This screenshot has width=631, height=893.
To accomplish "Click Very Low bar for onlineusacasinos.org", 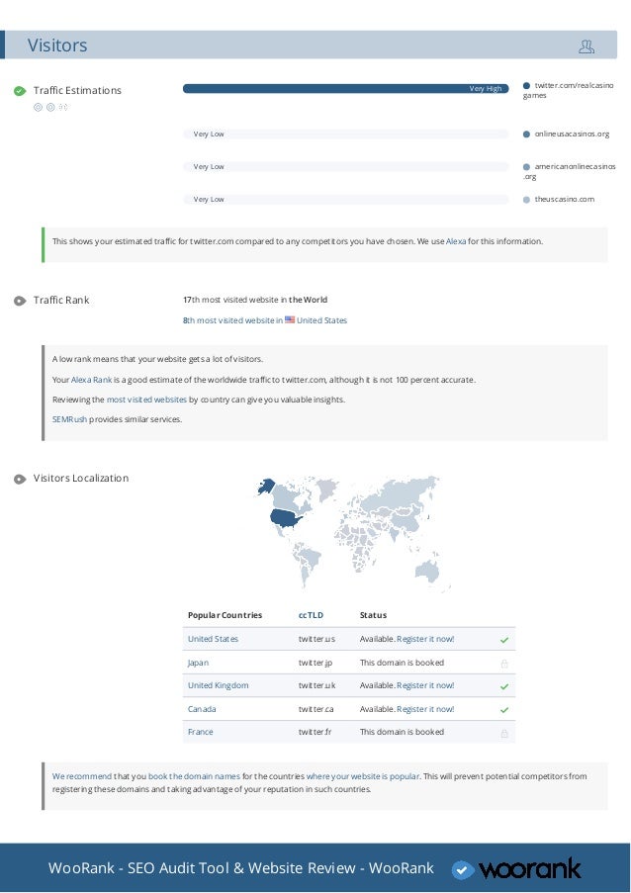I will [x=346, y=134].
